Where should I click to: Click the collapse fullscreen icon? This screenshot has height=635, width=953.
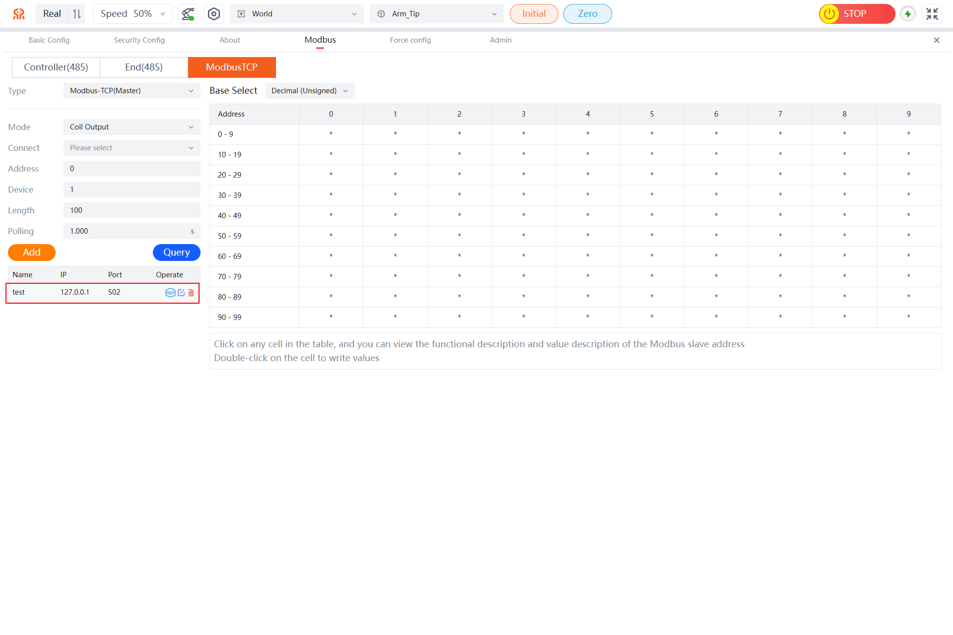click(x=932, y=14)
